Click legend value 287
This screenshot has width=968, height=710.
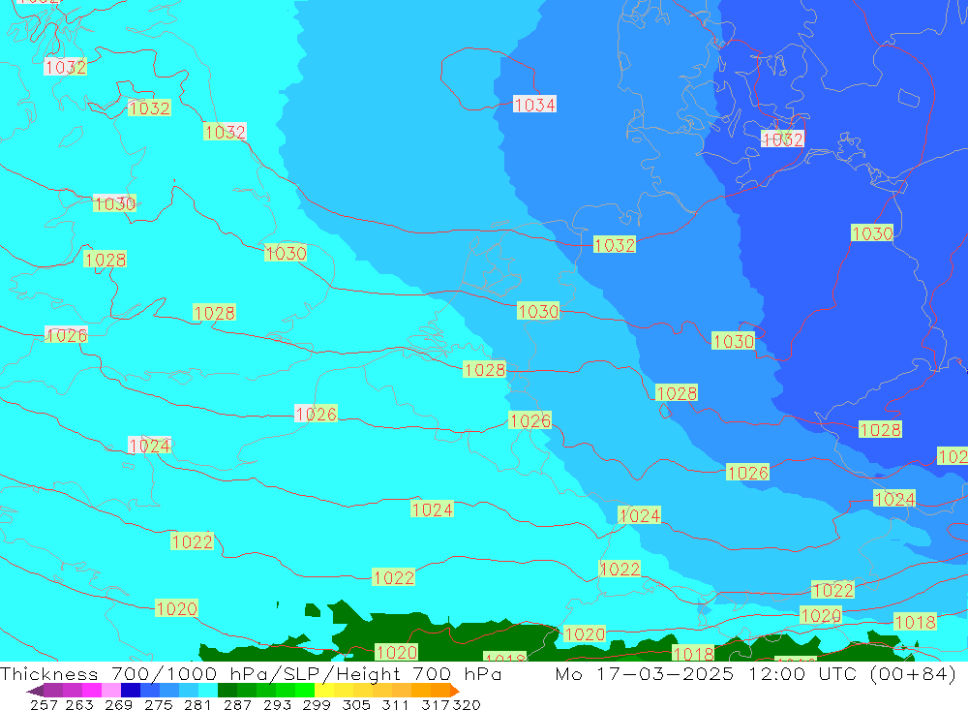237,704
